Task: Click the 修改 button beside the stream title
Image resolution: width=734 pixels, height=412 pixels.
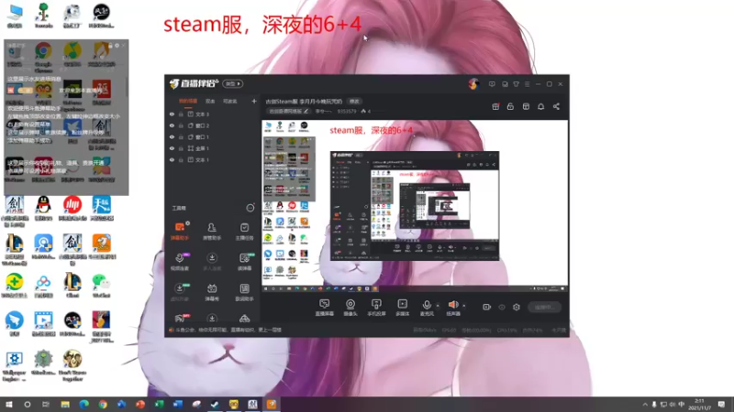Action: pos(354,102)
